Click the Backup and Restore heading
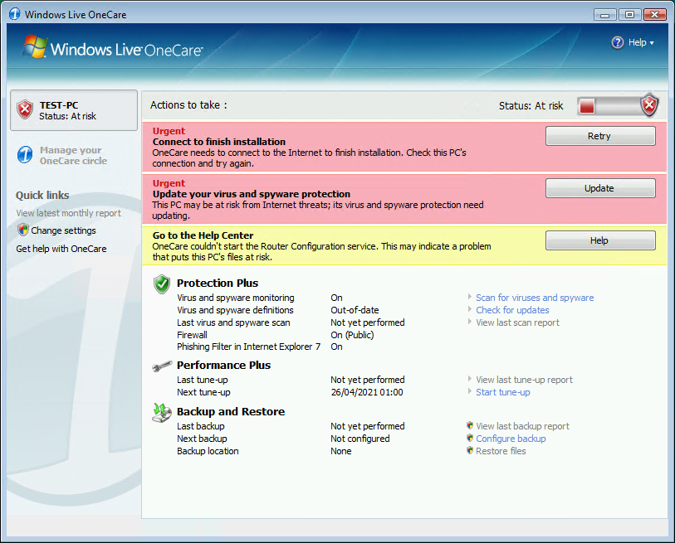Viewport: 675px width, 543px height. pos(231,411)
